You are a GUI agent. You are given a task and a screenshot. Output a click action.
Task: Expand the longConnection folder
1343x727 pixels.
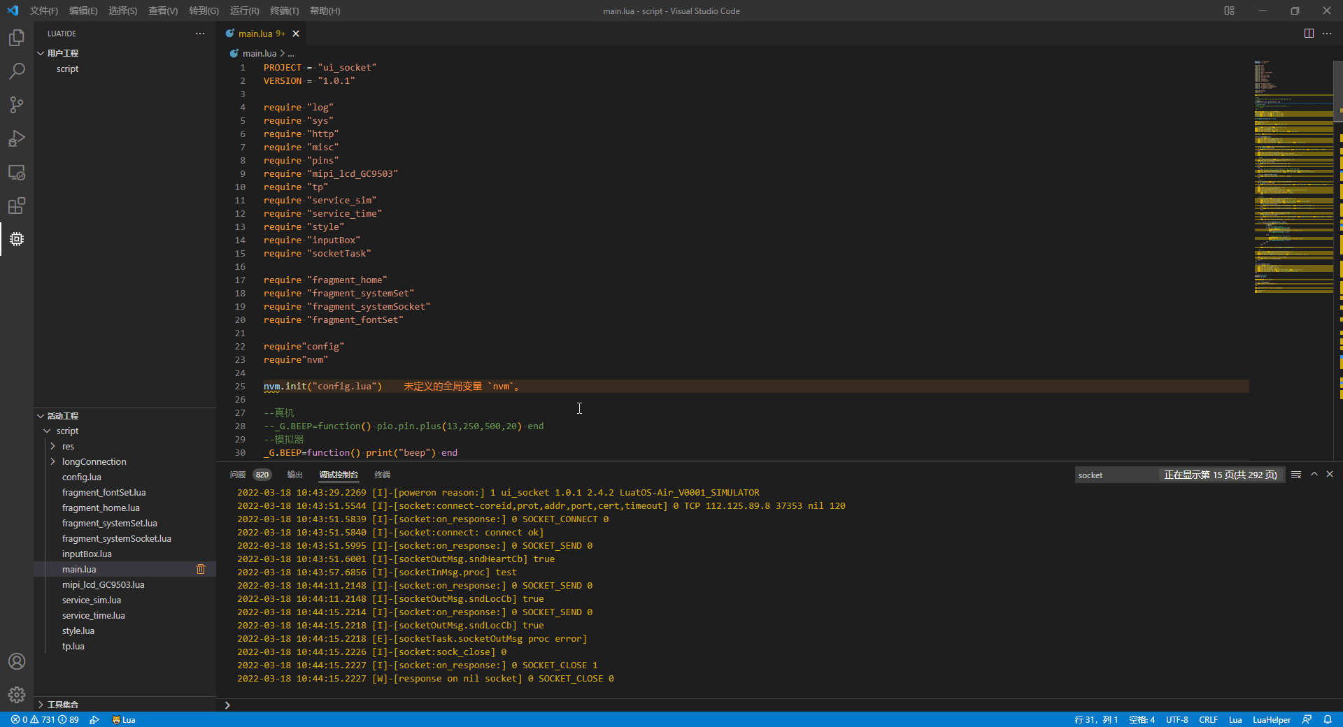52,461
